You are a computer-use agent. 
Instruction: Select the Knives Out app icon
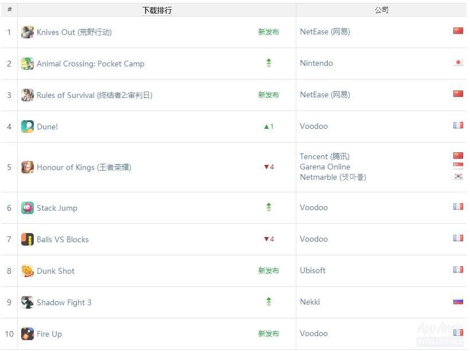tap(27, 32)
